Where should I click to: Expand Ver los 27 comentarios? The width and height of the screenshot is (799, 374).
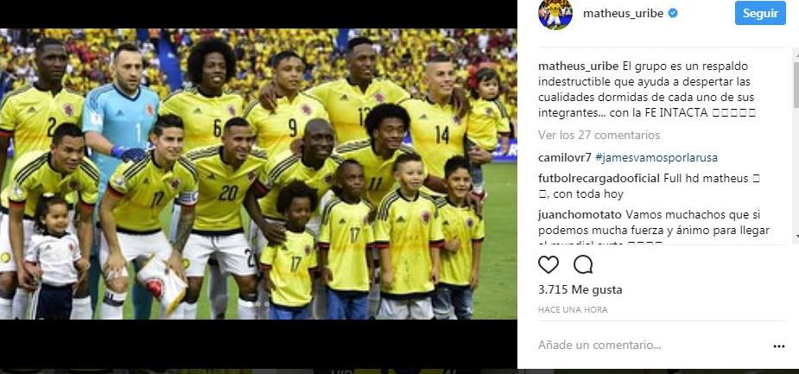pyautogui.click(x=599, y=135)
